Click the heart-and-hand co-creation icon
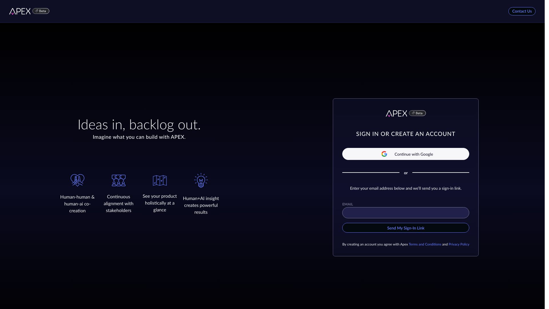The height and width of the screenshot is (309, 549). coord(77,180)
